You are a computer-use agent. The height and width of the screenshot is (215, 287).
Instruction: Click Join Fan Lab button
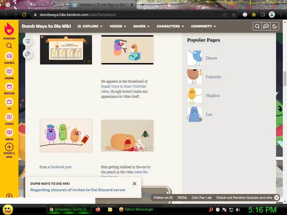[202, 198]
